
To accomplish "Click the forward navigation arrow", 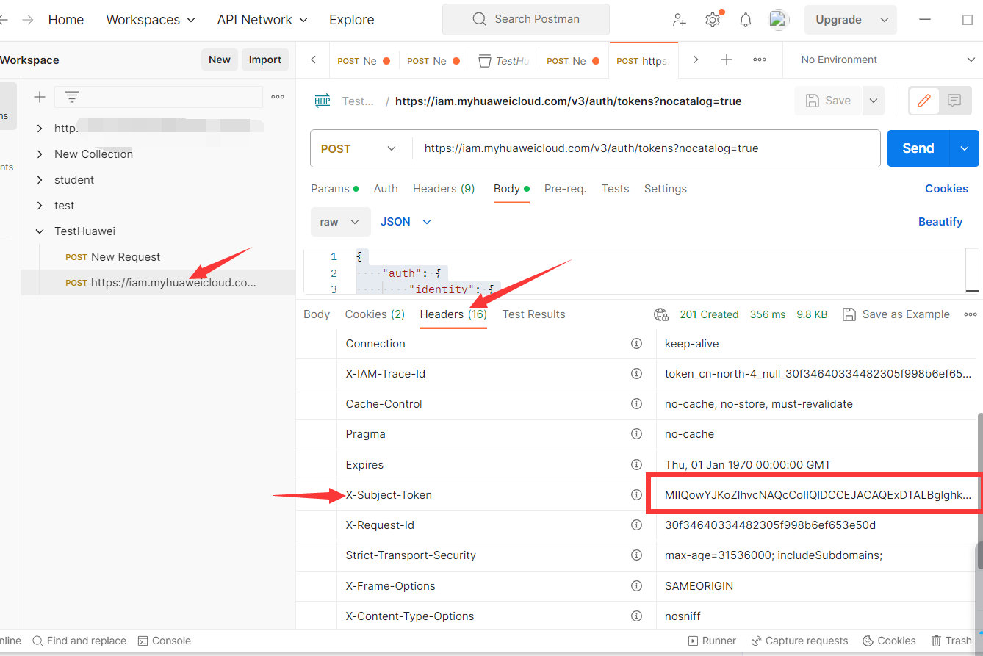I will point(28,20).
